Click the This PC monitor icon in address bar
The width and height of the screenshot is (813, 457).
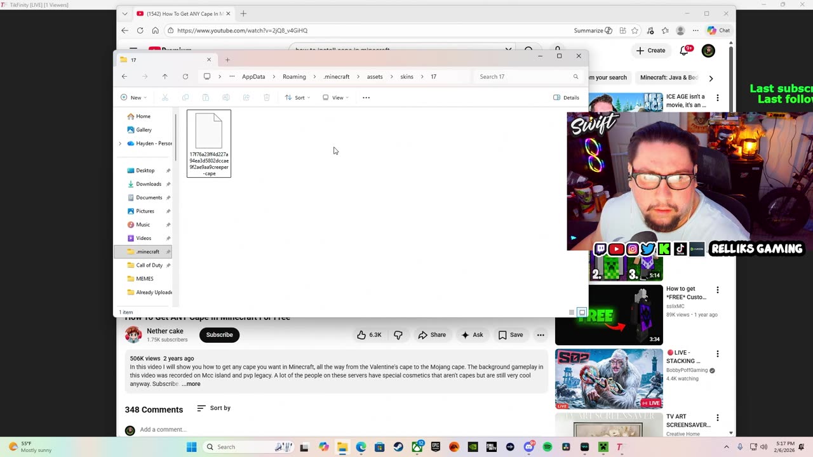[x=207, y=77]
